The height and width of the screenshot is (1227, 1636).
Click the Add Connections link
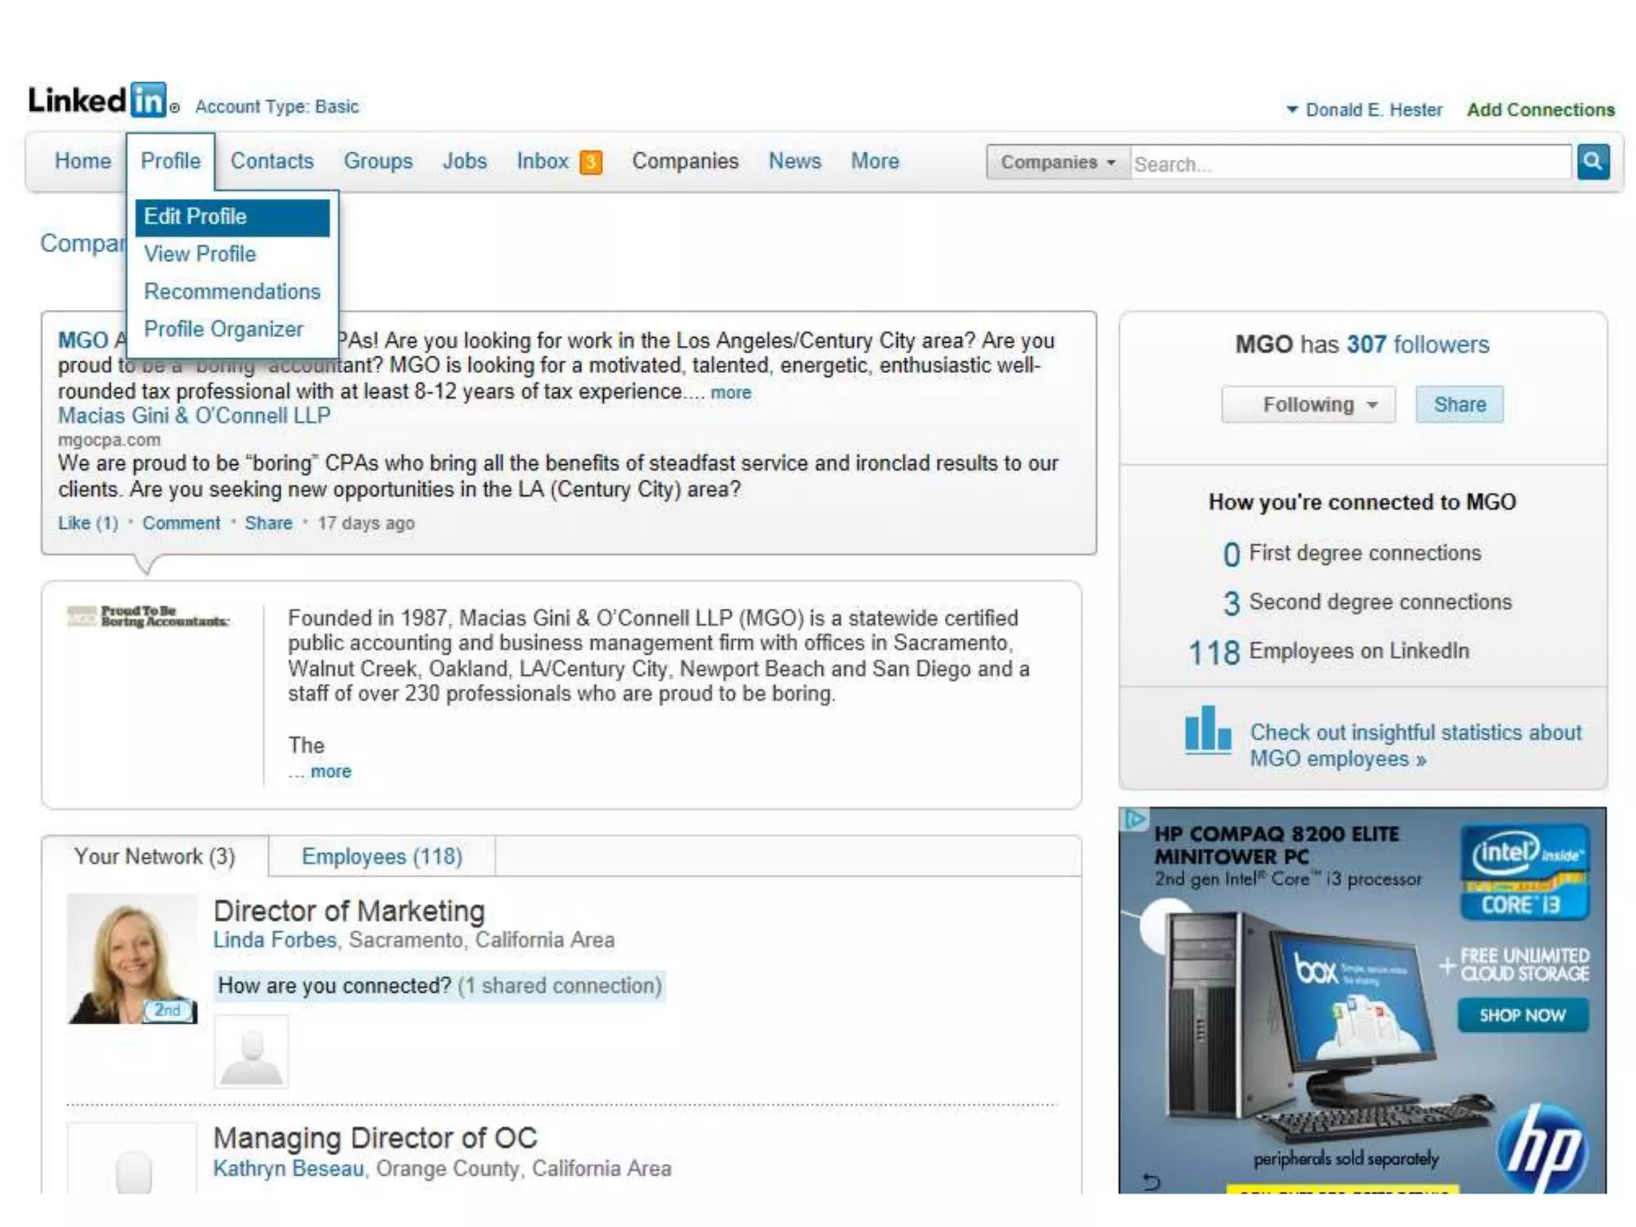coord(1540,110)
